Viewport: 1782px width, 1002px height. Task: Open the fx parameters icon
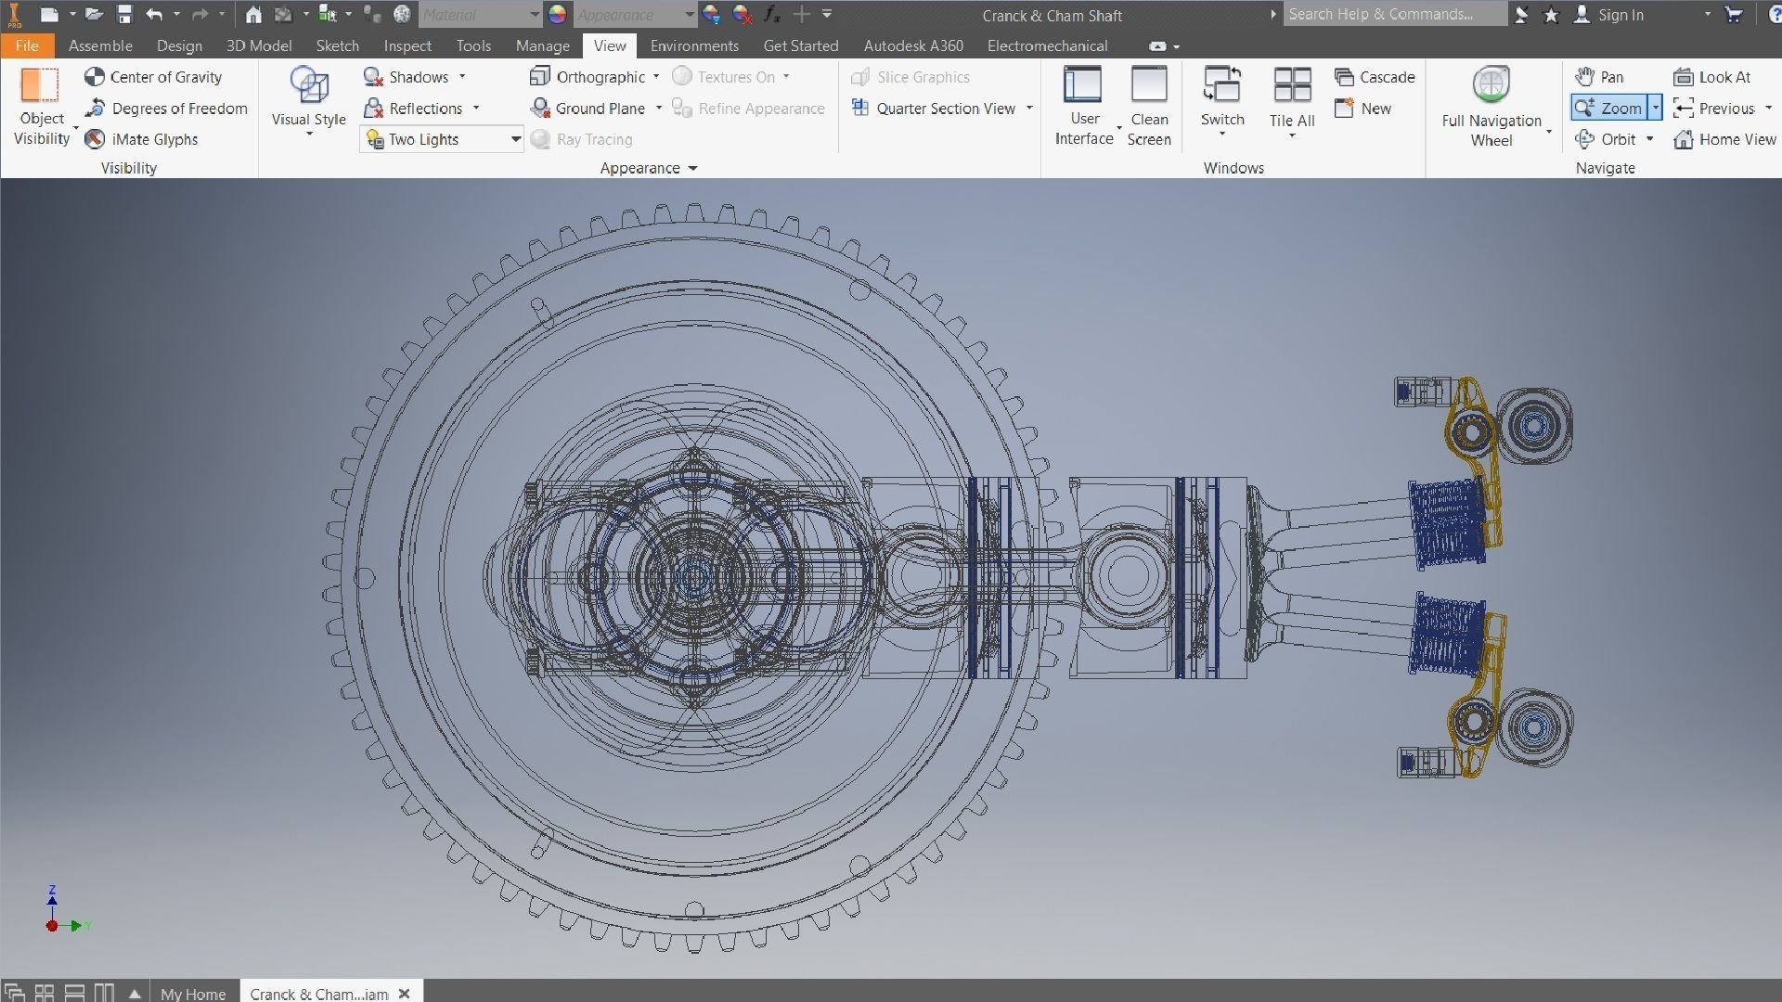(x=770, y=15)
